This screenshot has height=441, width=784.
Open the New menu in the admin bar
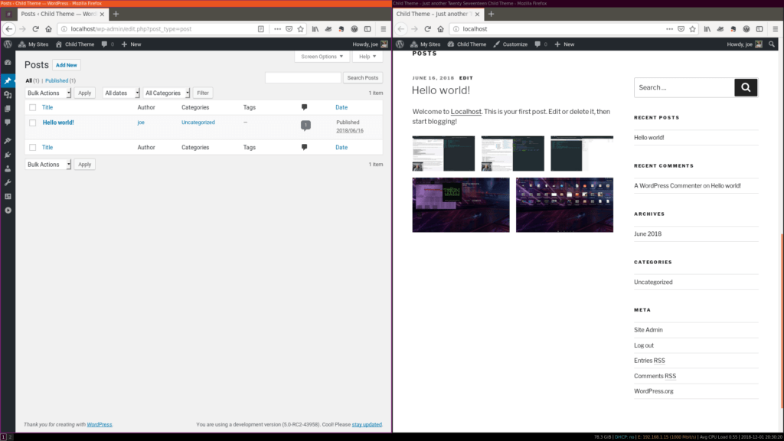point(130,44)
